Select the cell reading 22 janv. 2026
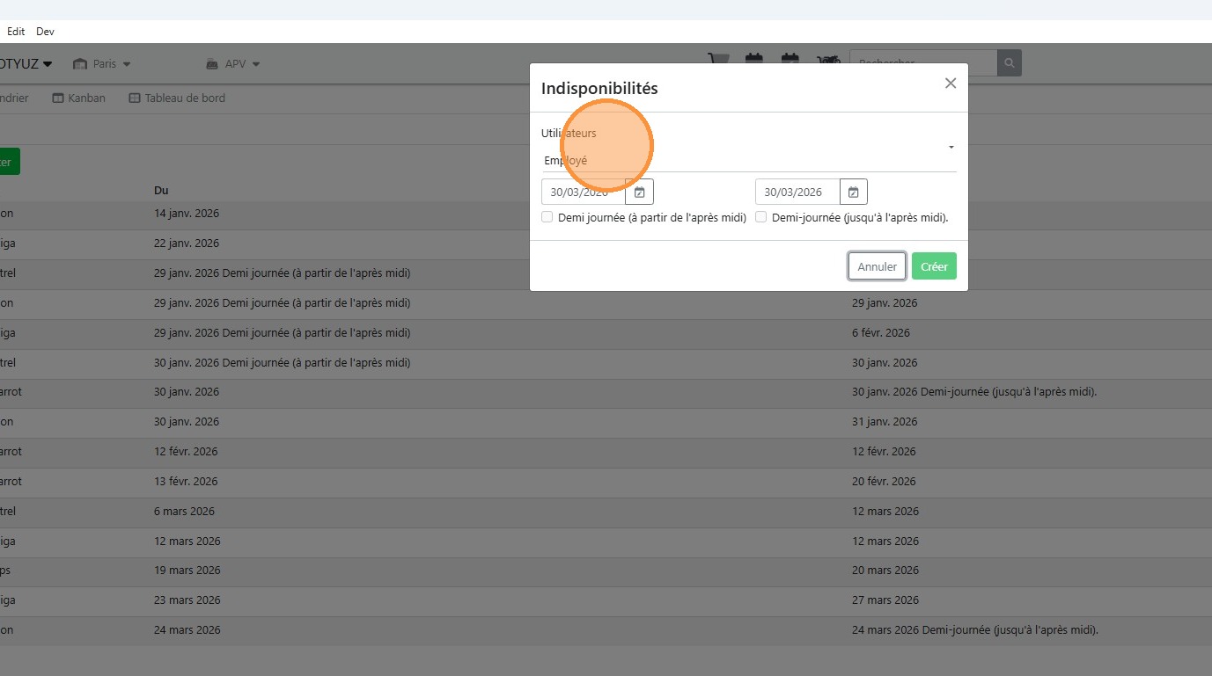The width and height of the screenshot is (1212, 676). click(187, 244)
